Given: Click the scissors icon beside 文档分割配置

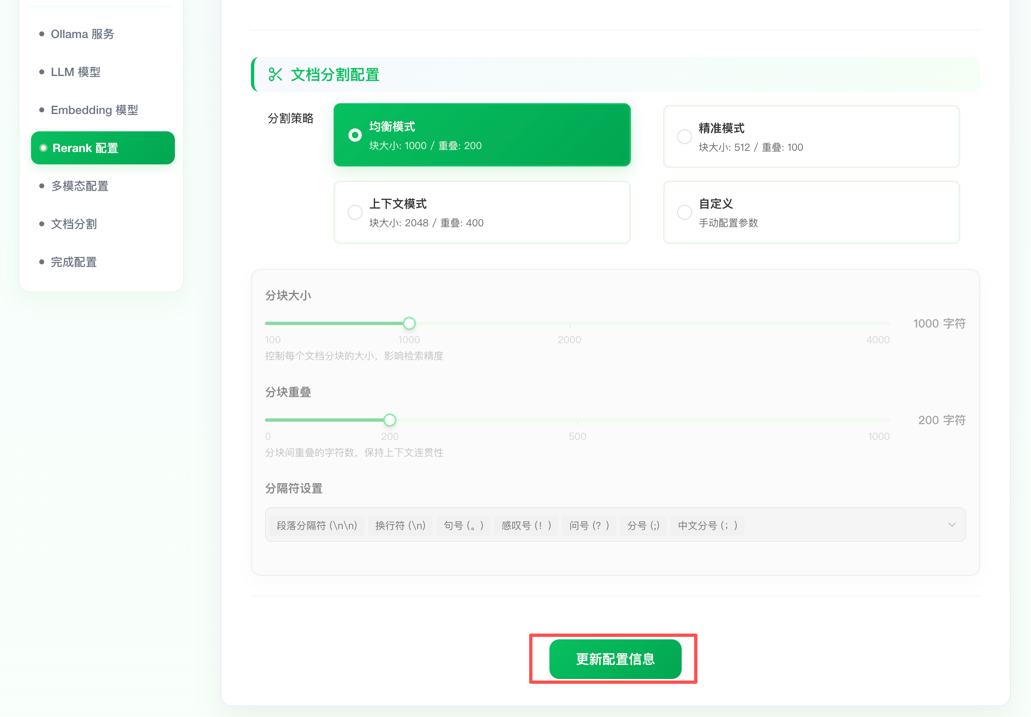Looking at the screenshot, I should (x=276, y=74).
